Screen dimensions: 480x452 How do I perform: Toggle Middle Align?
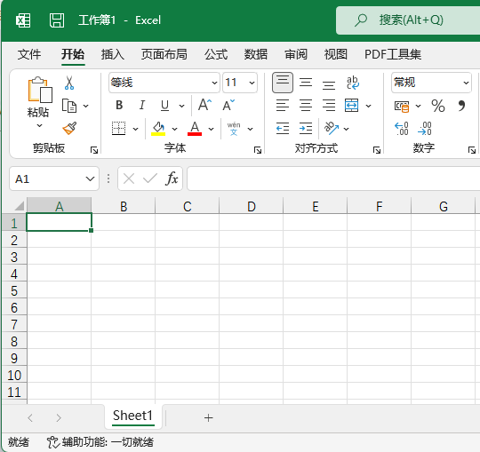click(306, 83)
